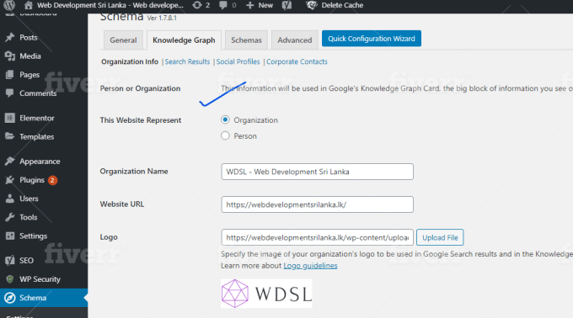Click the WP Security shield icon
The image size is (573, 318).
point(10,279)
